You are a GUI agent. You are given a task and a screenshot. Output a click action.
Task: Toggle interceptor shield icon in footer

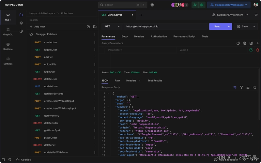tap(10, 160)
